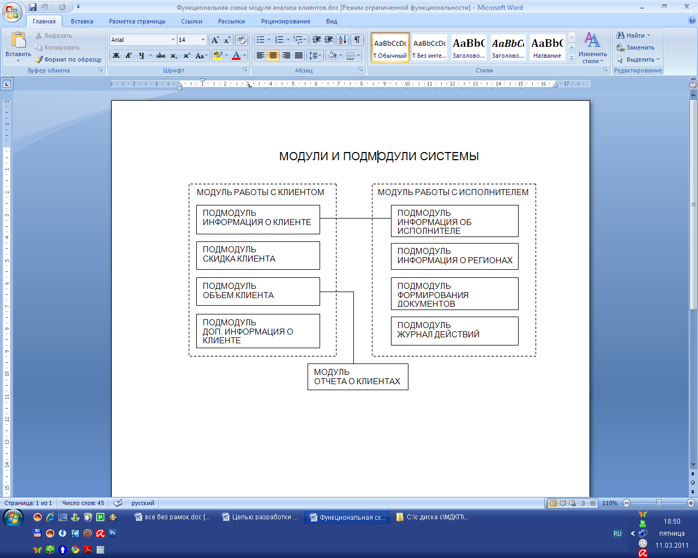Image resolution: width=698 pixels, height=558 pixels.
Task: Increase font size with Grow Font icon
Action: [215, 40]
